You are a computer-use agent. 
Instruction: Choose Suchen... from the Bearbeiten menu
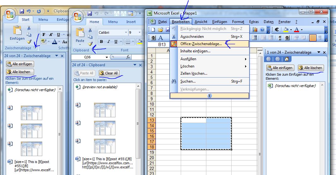point(209,81)
